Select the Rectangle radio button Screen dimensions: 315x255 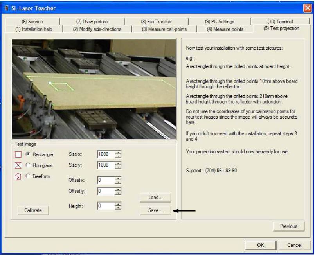pyautogui.click(x=28, y=154)
